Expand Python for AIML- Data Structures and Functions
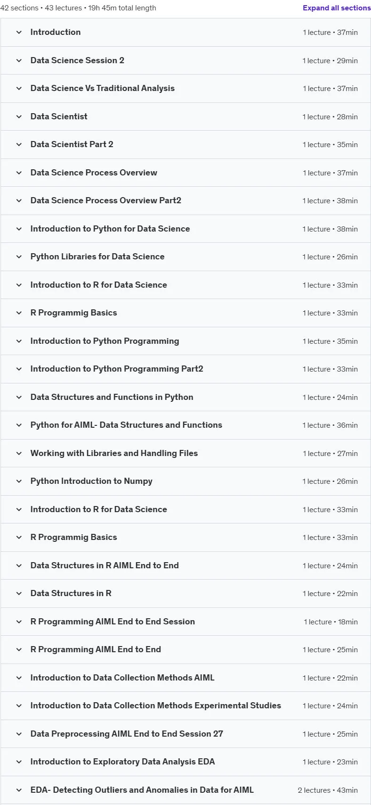This screenshot has height=805, width=371. click(x=185, y=425)
